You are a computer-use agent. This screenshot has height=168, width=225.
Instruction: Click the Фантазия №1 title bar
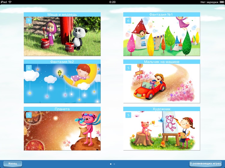click(x=162, y=15)
